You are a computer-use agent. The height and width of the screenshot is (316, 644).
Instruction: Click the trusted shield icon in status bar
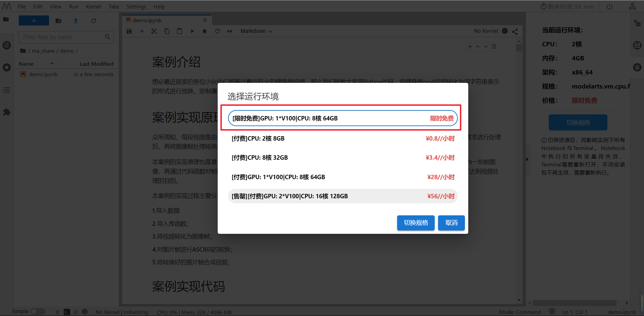(x=552, y=312)
